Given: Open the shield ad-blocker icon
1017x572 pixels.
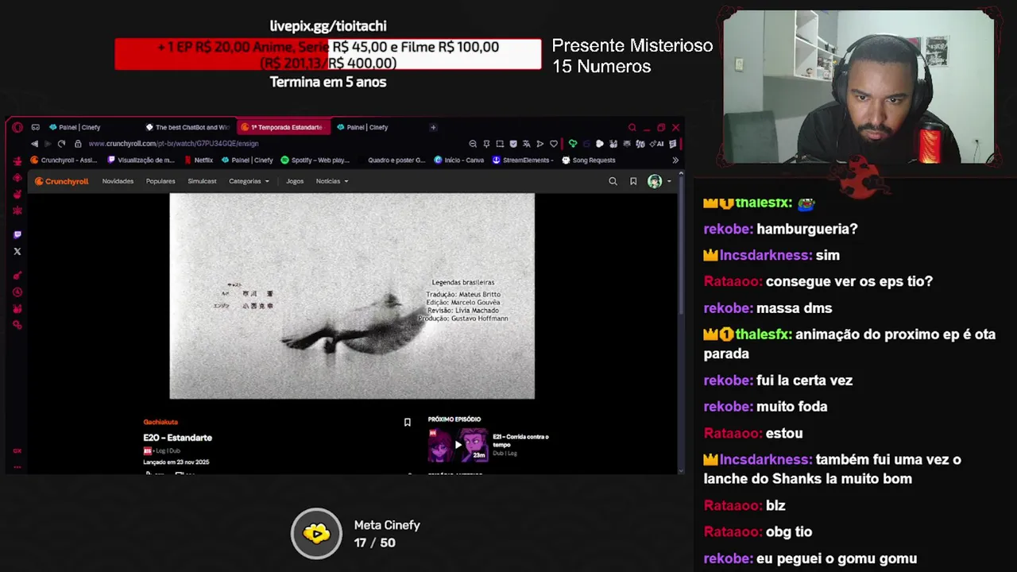Looking at the screenshot, I should click(513, 144).
